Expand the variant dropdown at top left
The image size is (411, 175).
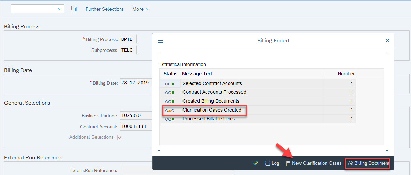60,9
